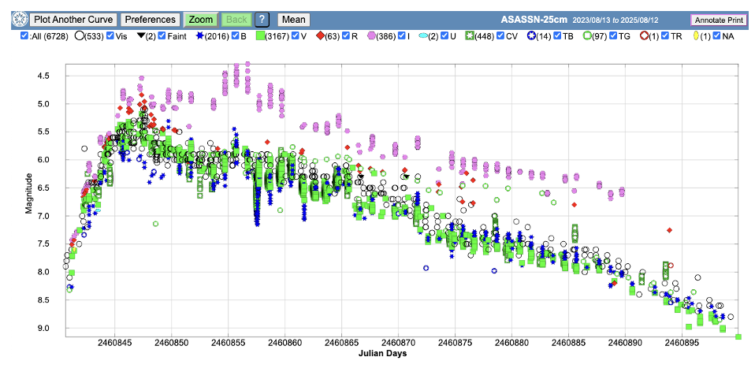Click the Plot Another Curve button
The height and width of the screenshot is (383, 755).
tap(73, 20)
